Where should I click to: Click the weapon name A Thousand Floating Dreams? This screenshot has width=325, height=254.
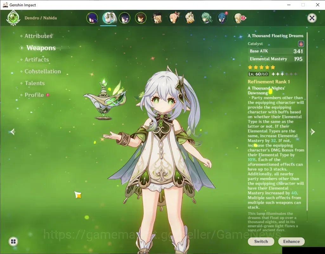(x=276, y=36)
